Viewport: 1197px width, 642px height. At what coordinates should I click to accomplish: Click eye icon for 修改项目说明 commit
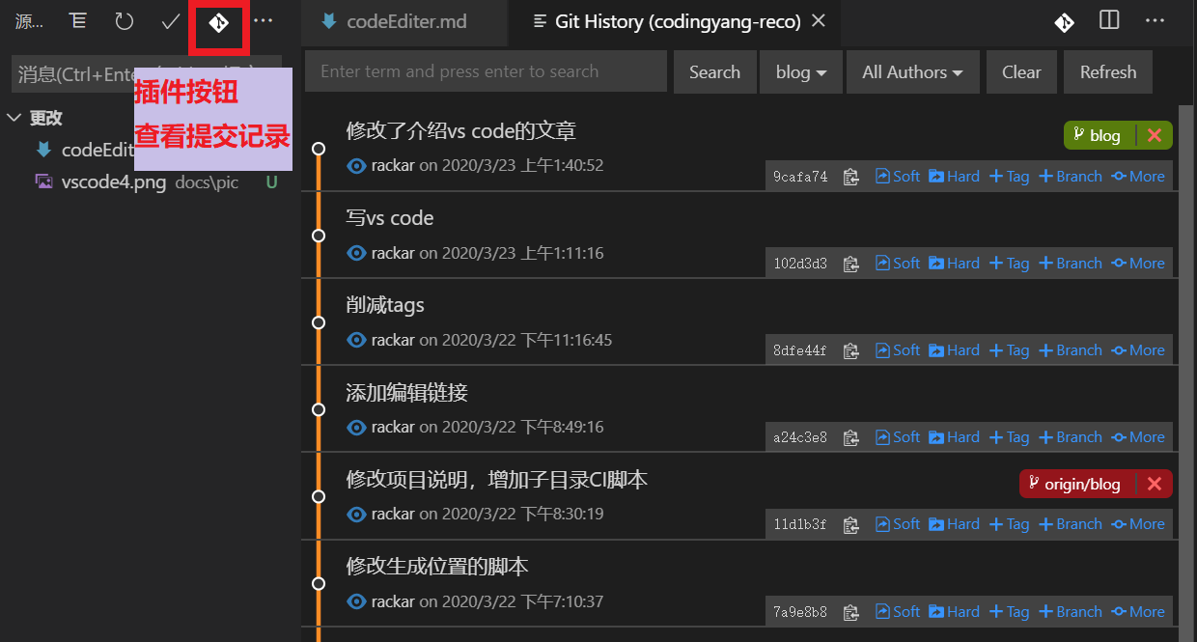pos(356,514)
